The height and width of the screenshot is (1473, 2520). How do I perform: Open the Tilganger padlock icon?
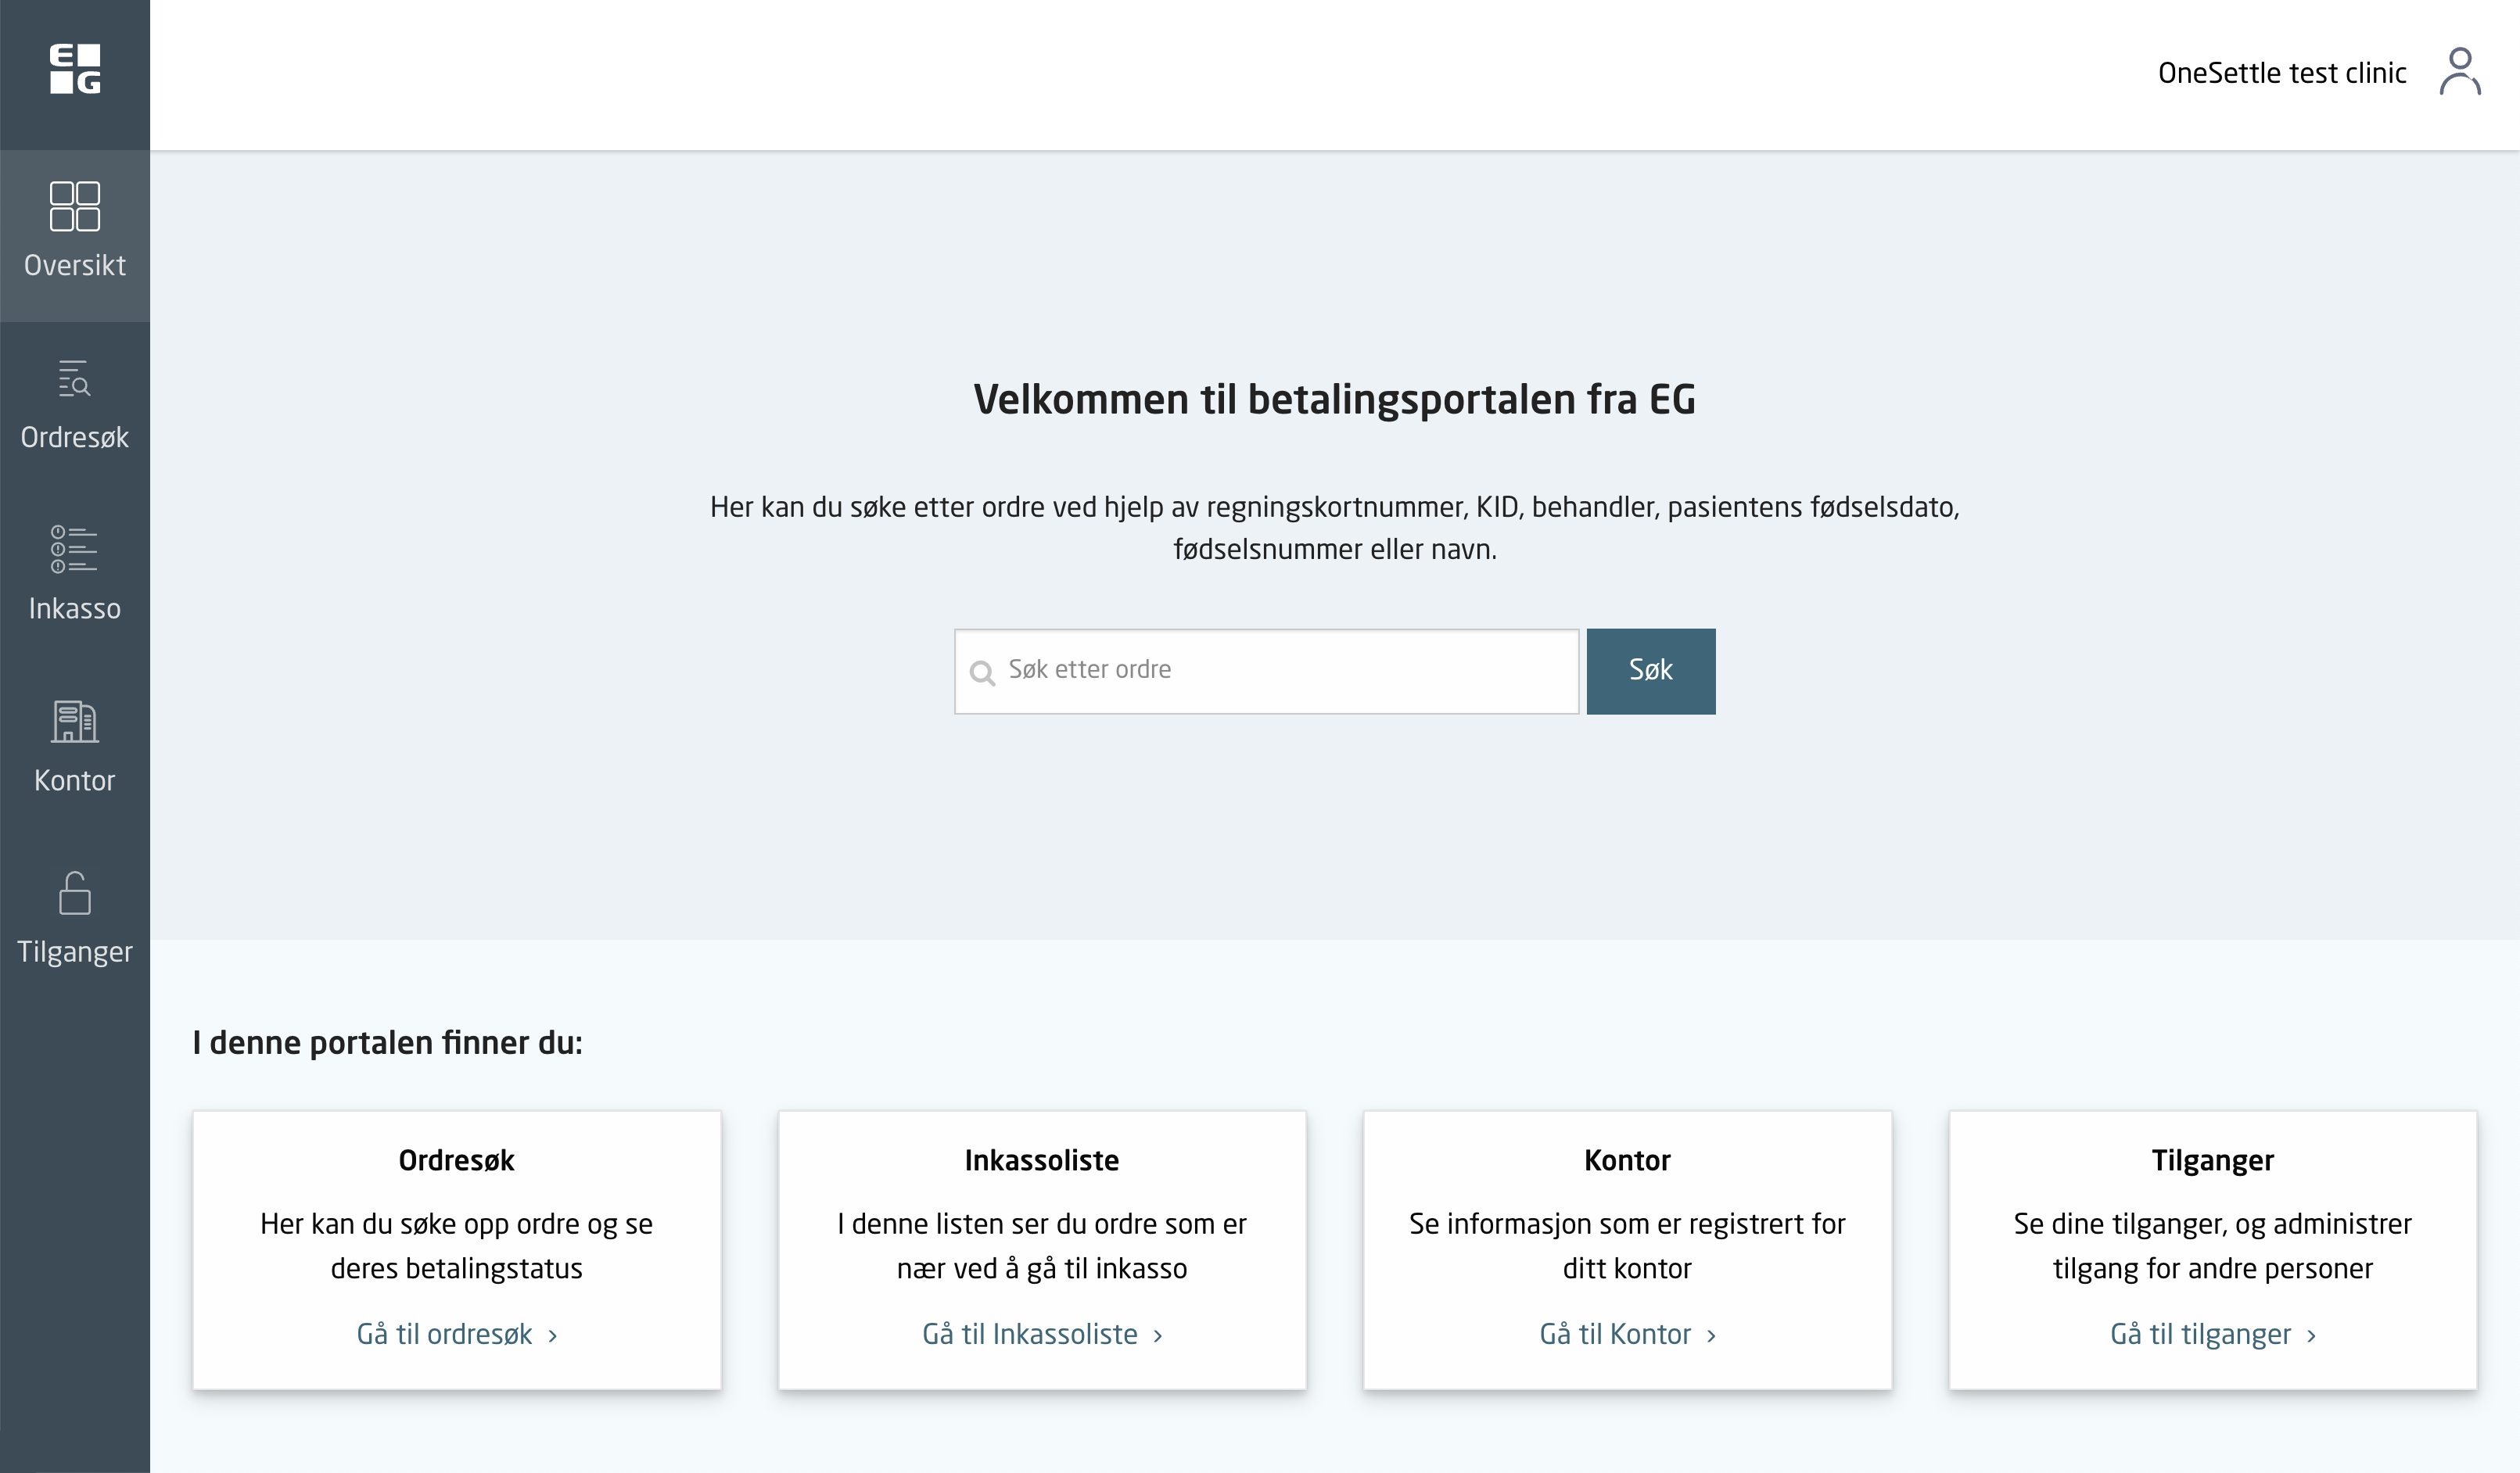tap(75, 892)
